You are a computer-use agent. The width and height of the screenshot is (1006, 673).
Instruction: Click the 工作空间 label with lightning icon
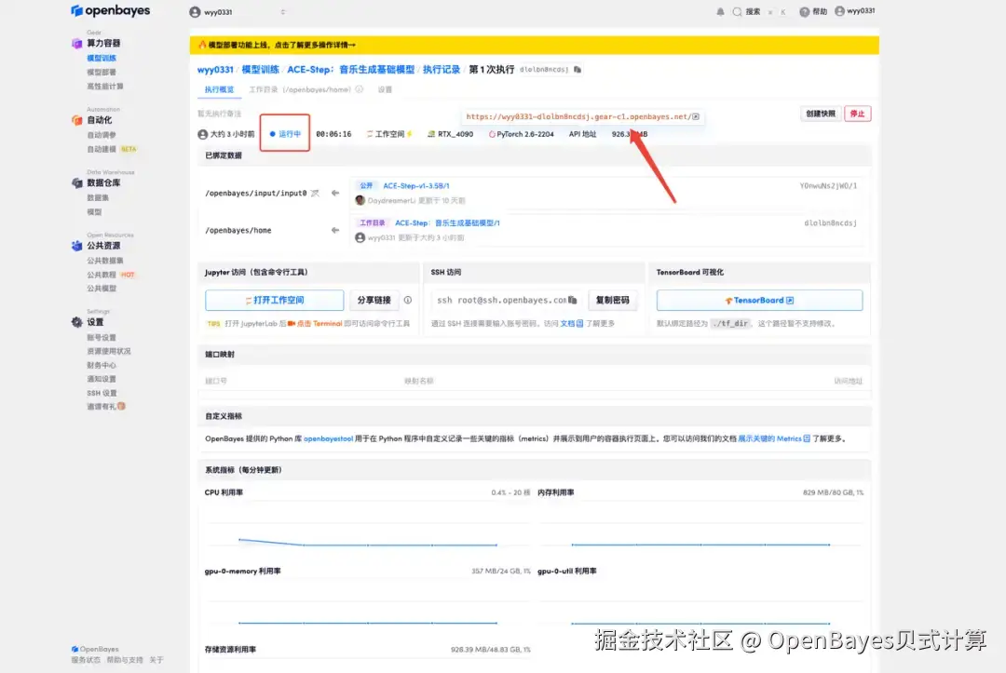pos(388,134)
